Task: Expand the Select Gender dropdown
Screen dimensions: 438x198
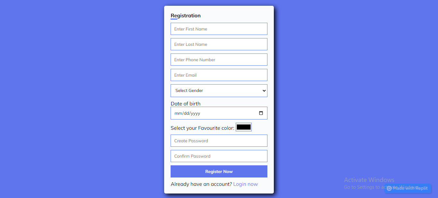Action: coord(219,91)
